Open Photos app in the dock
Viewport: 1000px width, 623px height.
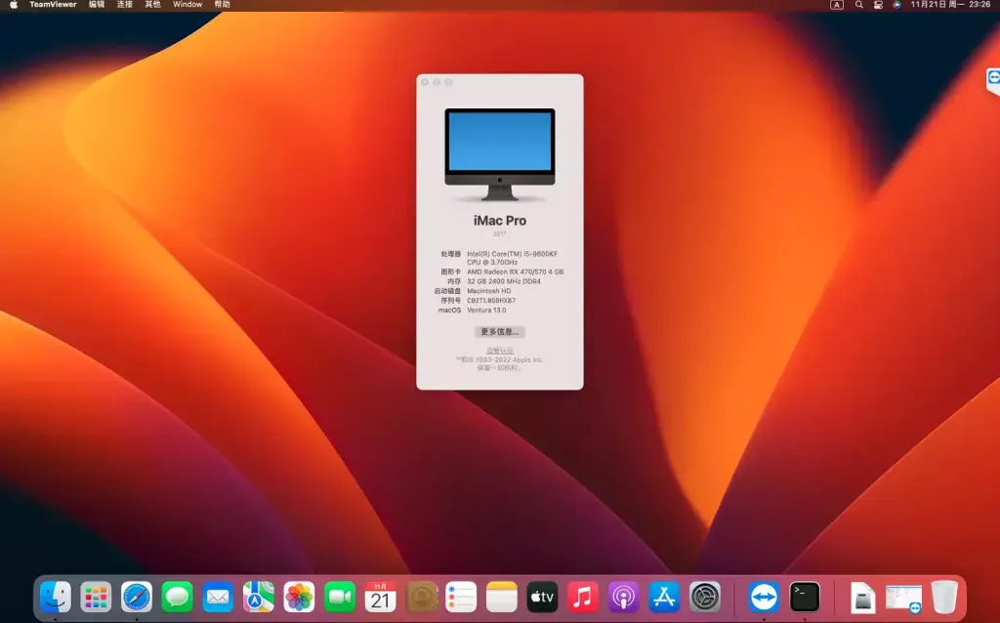[x=299, y=597]
